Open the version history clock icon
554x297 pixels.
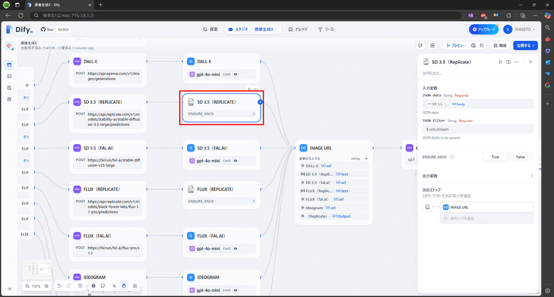80,286
